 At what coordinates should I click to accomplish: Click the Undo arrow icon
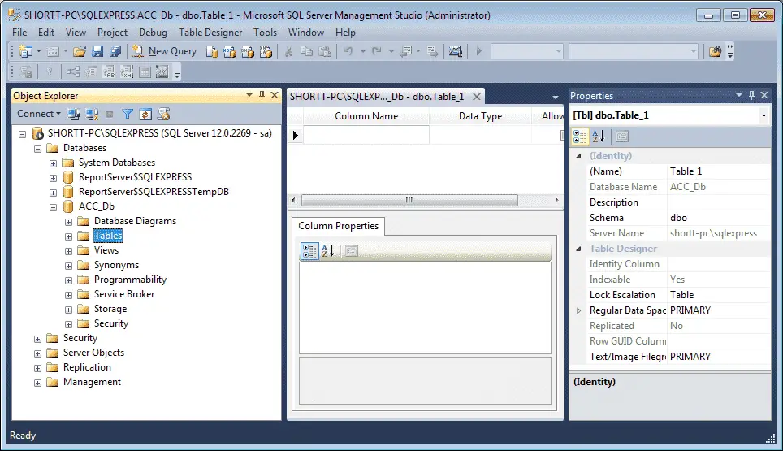tap(348, 51)
